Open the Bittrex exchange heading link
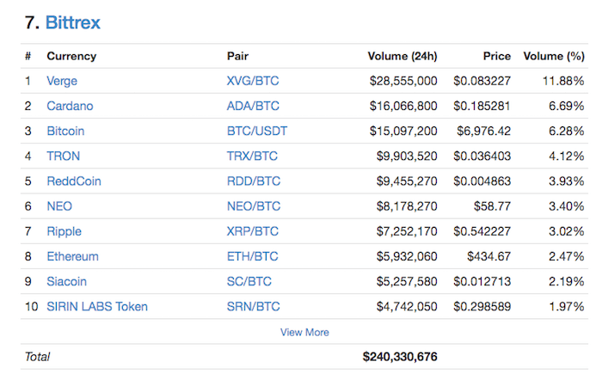Viewport: 602px width, 380px height. pyautogui.click(x=72, y=22)
